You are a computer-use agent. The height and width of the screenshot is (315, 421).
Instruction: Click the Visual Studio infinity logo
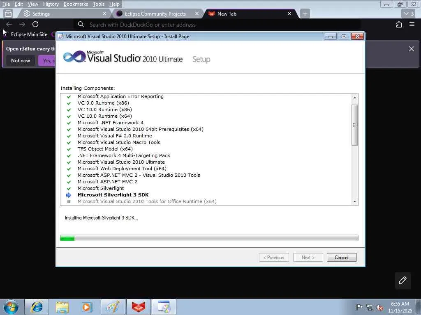point(74,57)
